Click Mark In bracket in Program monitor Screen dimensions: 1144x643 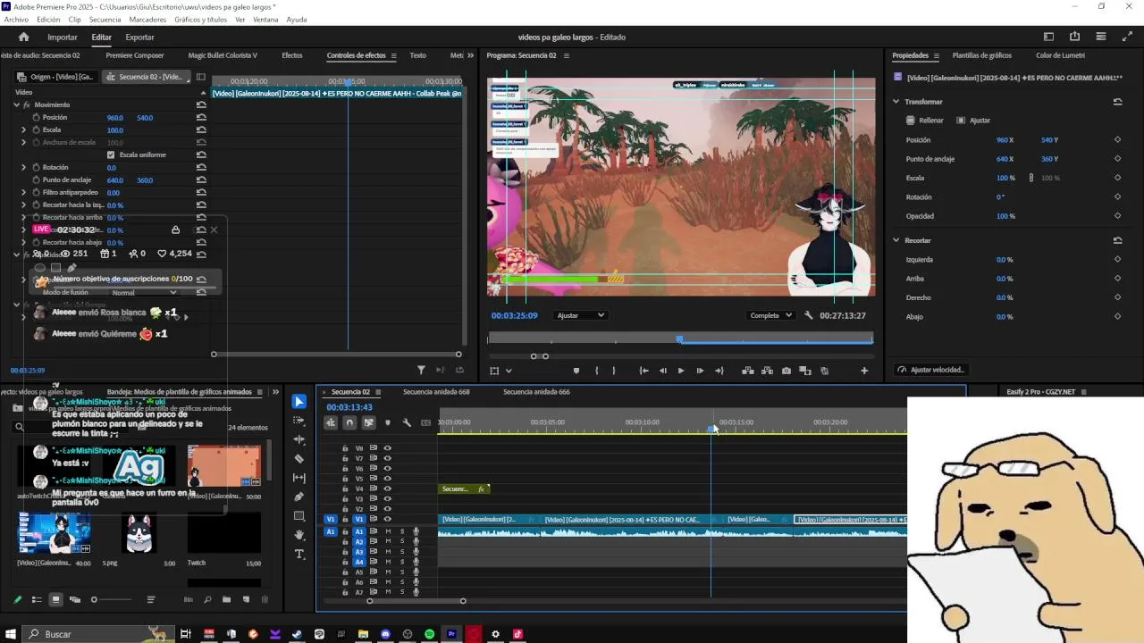(x=596, y=371)
